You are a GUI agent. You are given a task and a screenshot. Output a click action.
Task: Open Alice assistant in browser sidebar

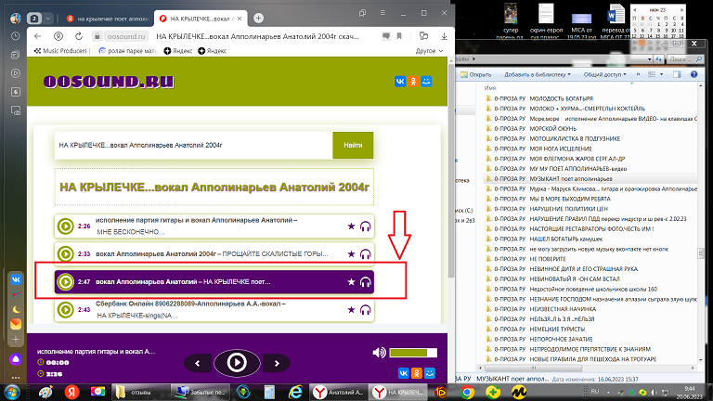[x=16, y=359]
